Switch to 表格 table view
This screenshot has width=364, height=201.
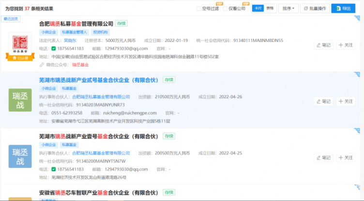(270, 8)
